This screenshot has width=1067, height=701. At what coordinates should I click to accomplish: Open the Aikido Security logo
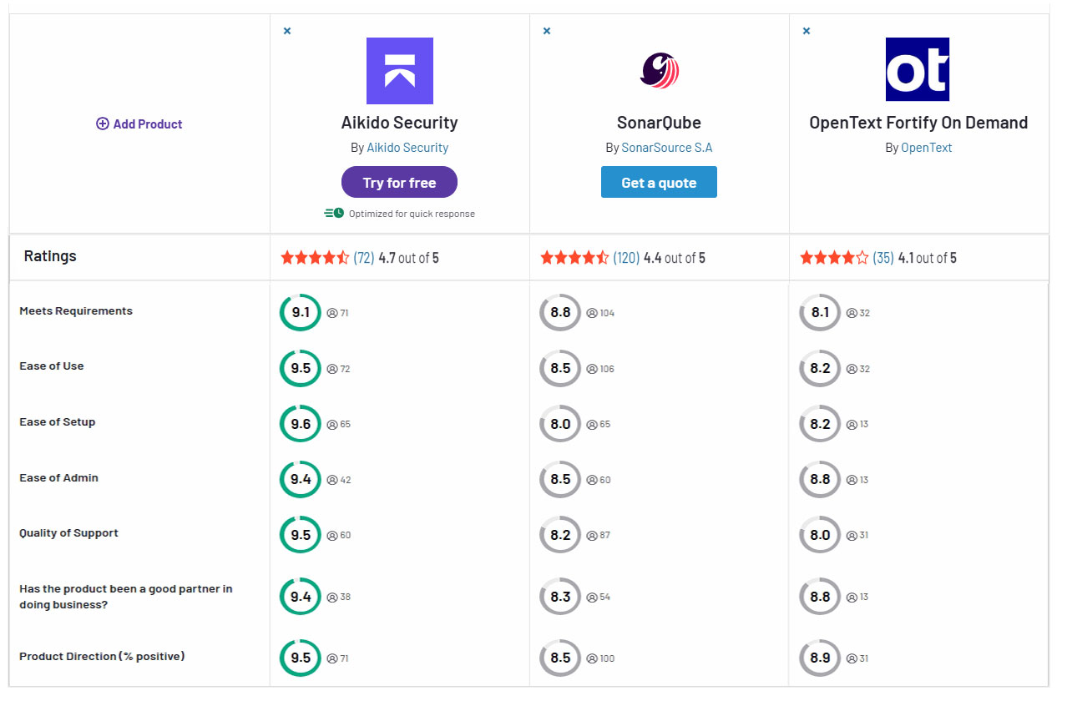point(400,71)
